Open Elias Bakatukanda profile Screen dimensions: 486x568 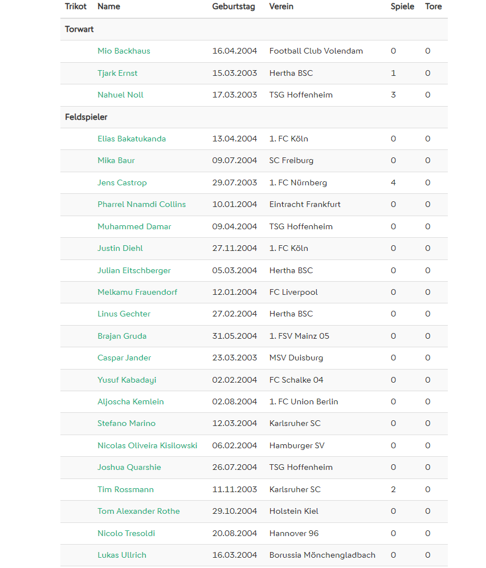pyautogui.click(x=132, y=139)
